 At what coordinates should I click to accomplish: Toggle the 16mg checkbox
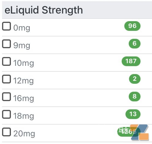click(6, 97)
